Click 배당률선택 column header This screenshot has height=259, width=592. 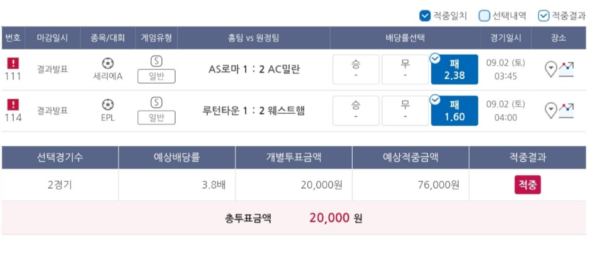[405, 38]
